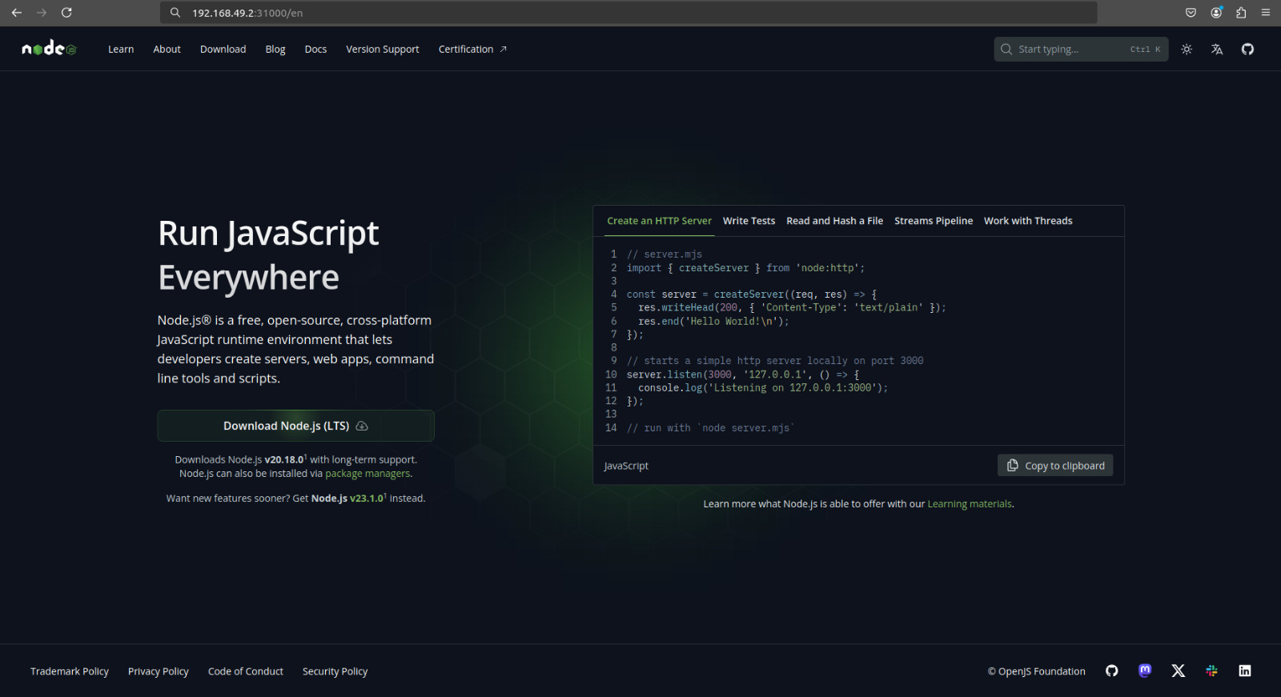
Task: Open the Learning materials link
Action: coord(970,504)
